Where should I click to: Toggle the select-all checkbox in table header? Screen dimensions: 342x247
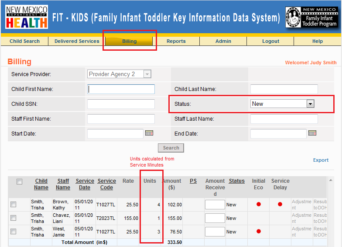[19, 181]
